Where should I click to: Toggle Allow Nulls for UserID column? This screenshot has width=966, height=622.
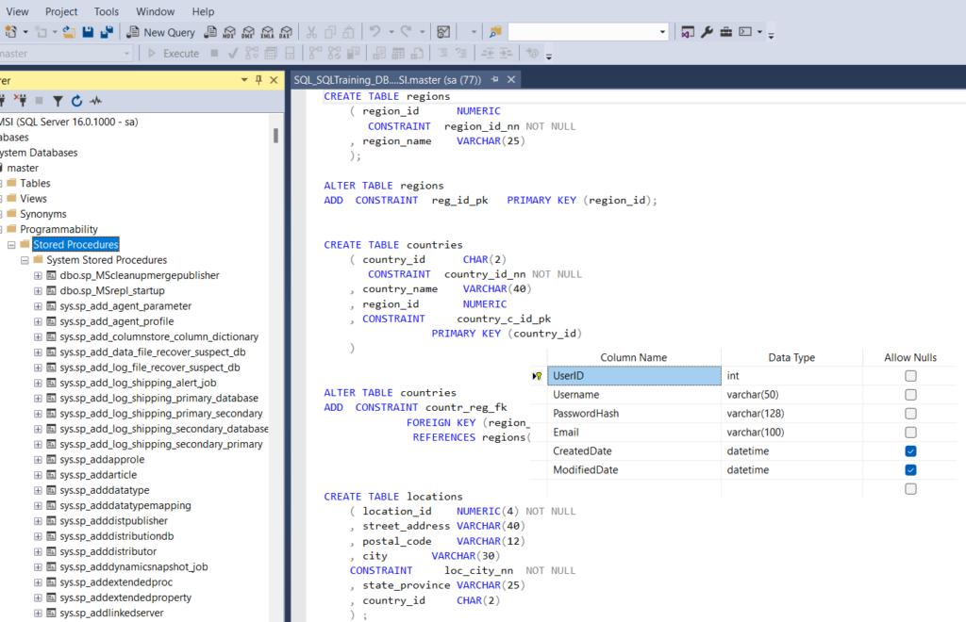910,376
